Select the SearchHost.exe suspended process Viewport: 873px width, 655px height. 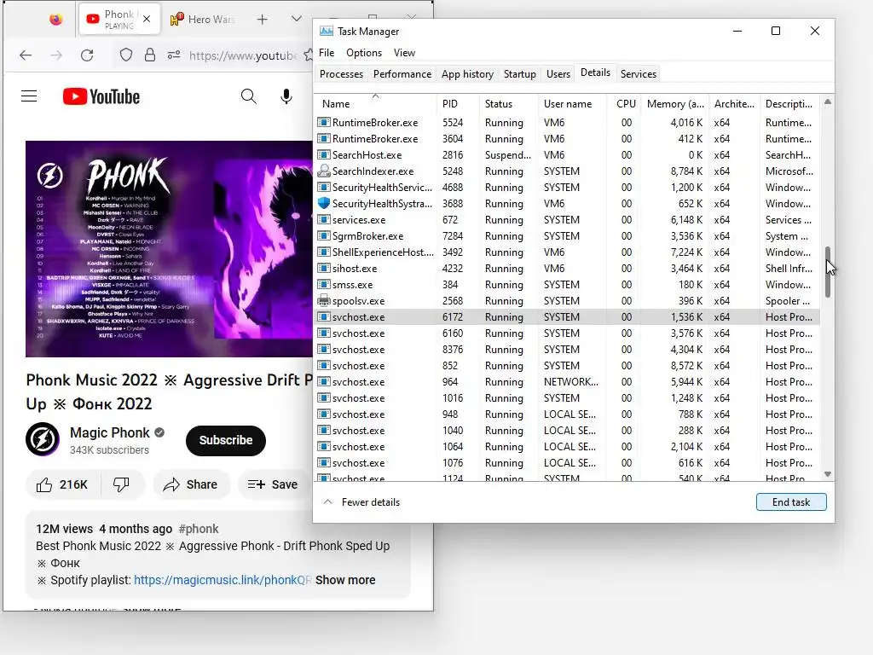pos(567,155)
